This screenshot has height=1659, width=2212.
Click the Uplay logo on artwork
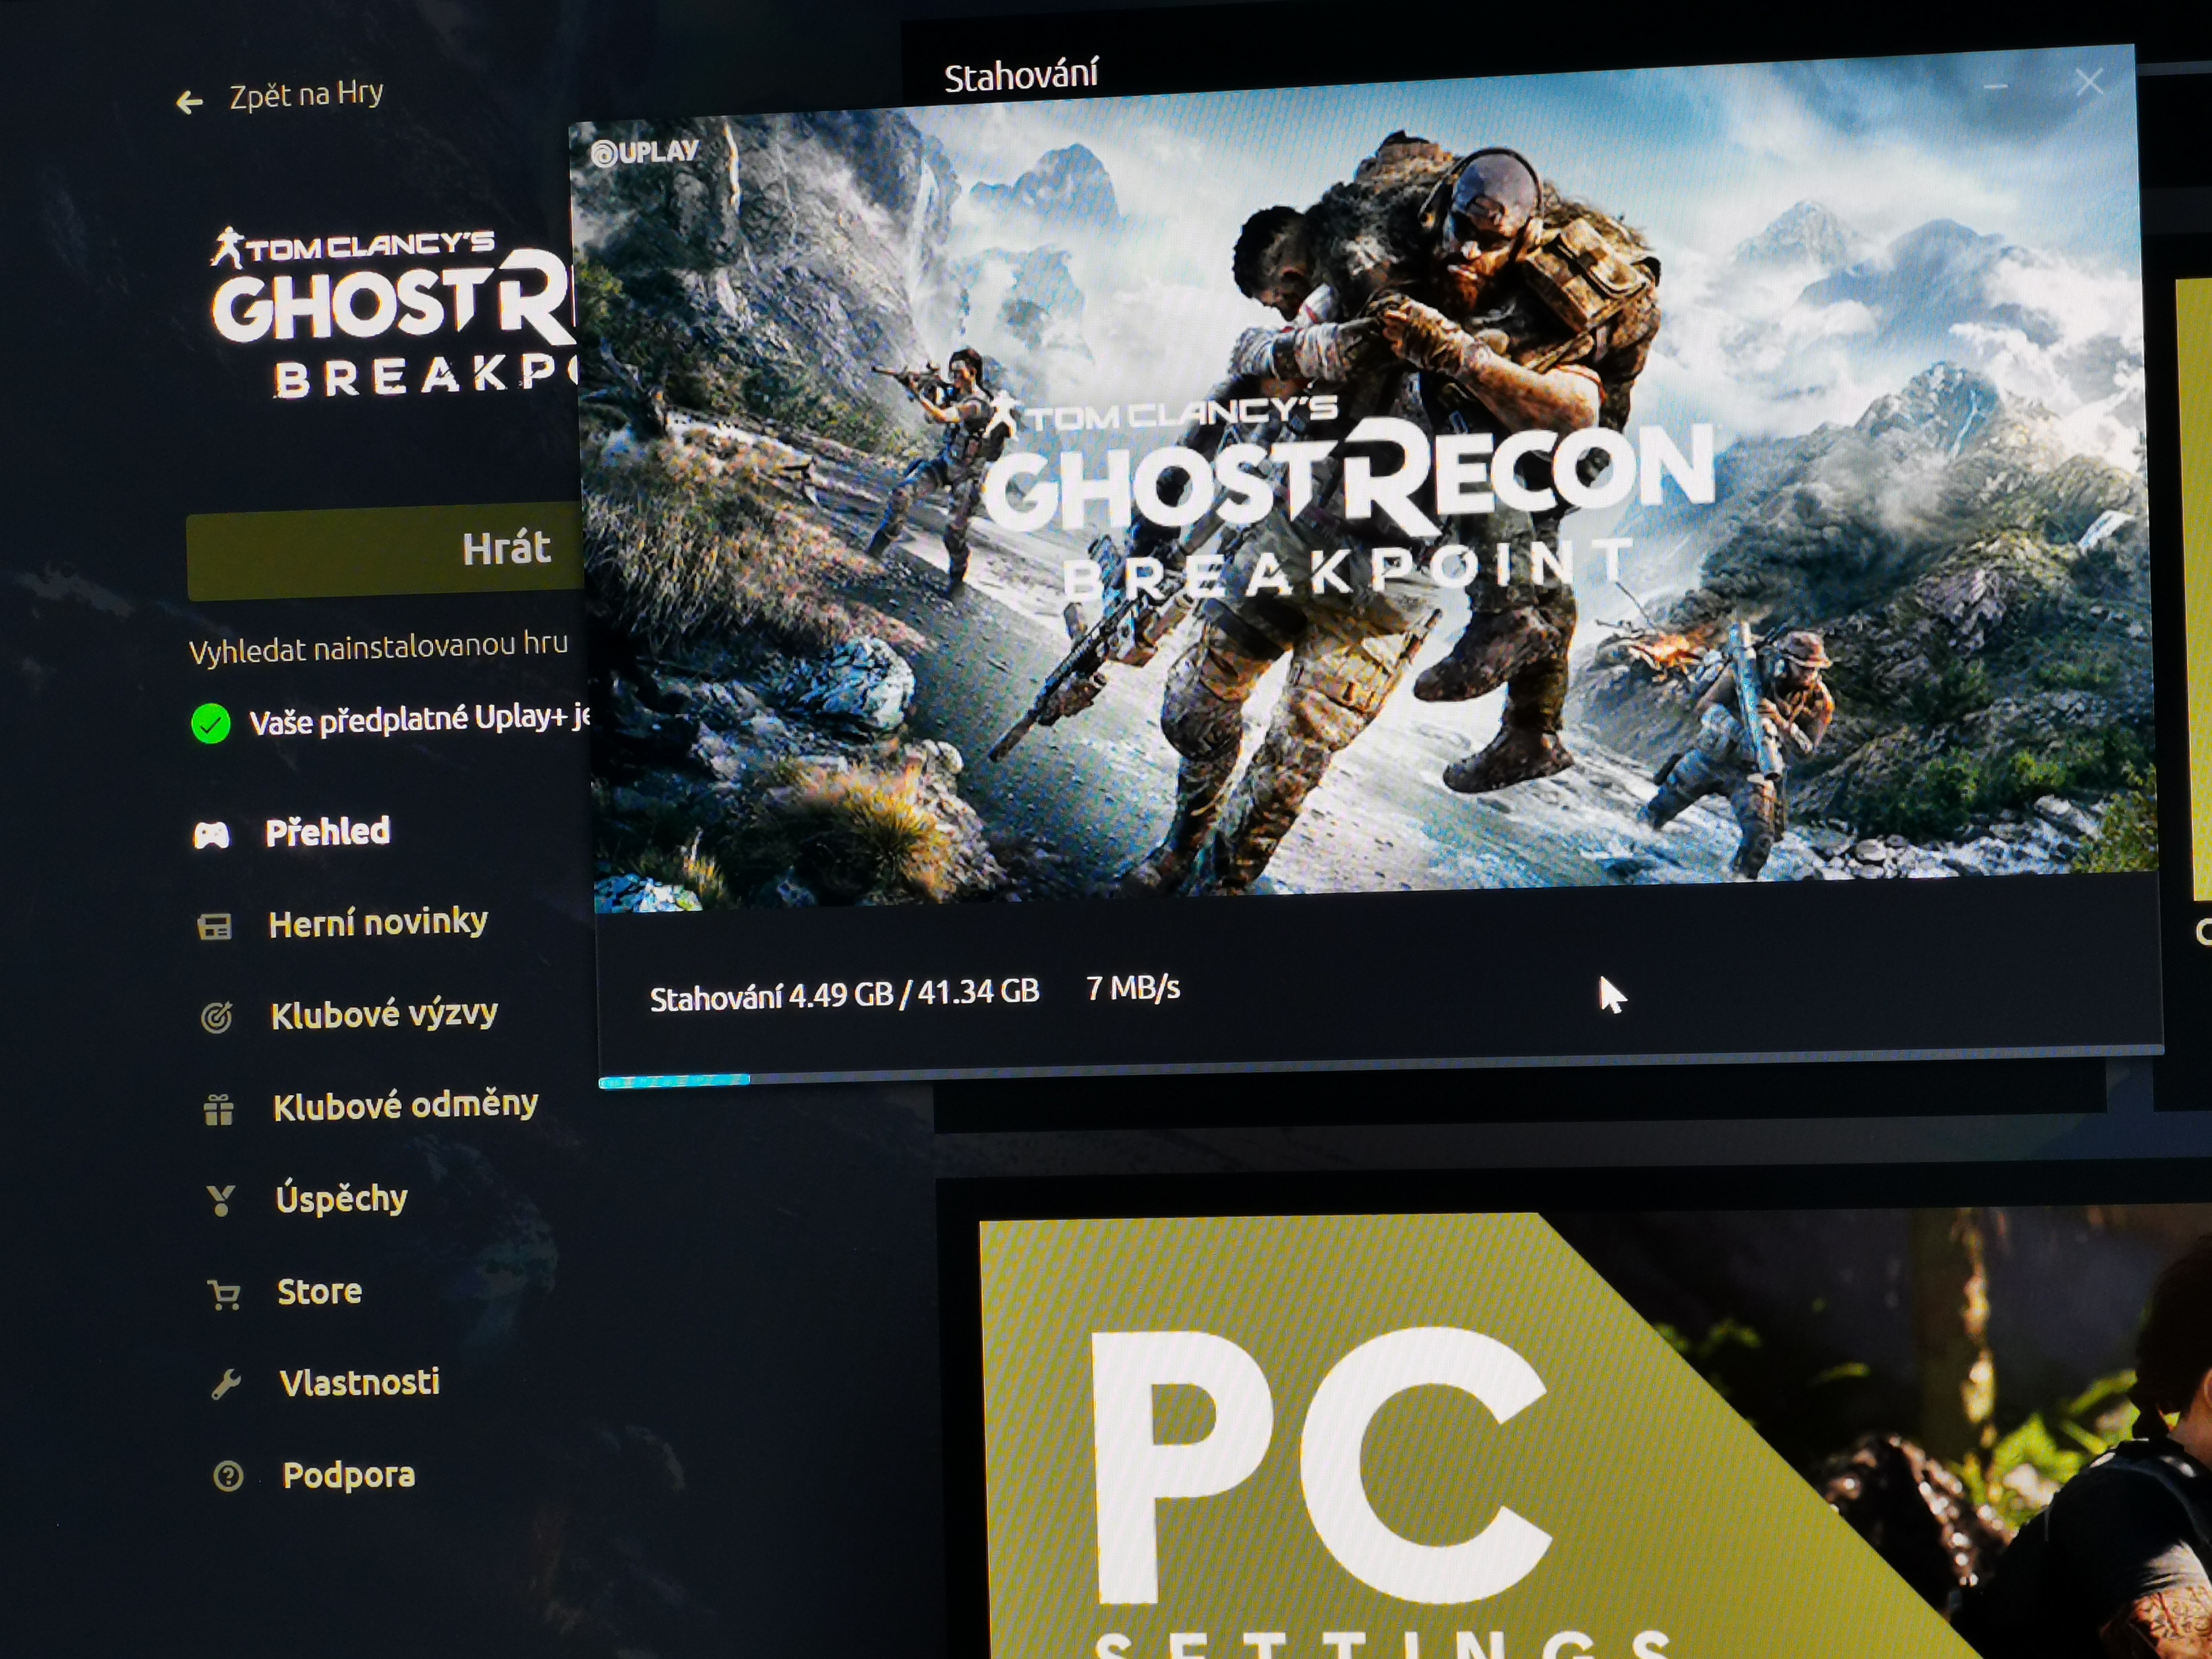(x=645, y=152)
